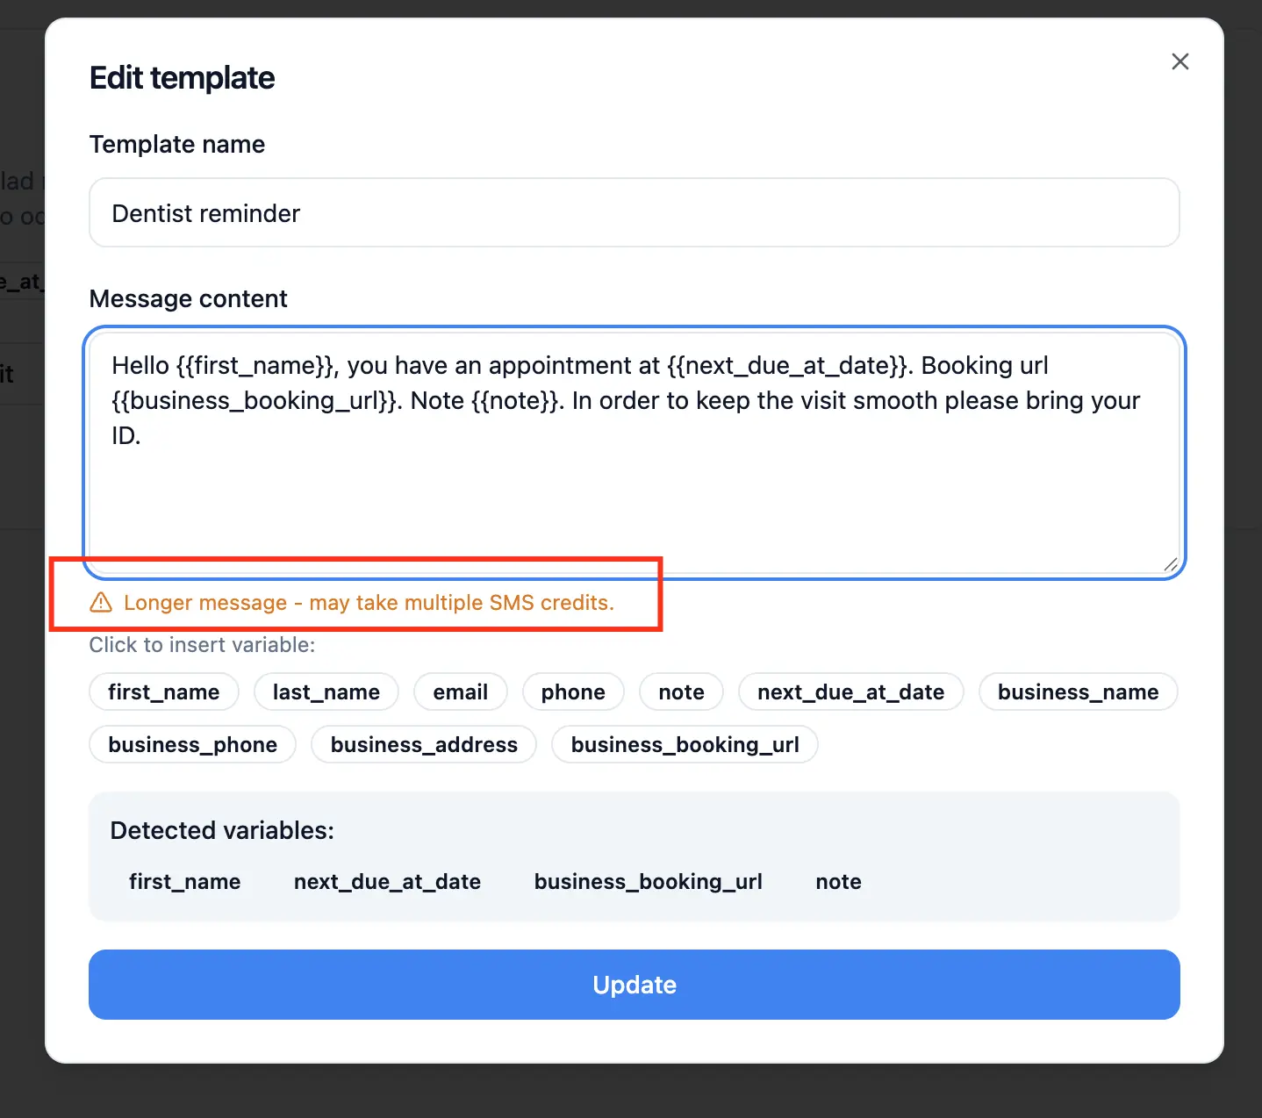Insert the note variable chip
Screen dimensions: 1262x1118
tap(682, 692)
